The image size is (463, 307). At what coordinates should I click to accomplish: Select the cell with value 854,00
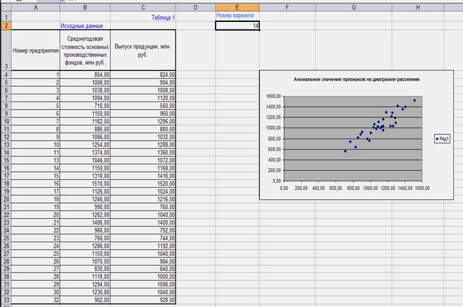85,74
